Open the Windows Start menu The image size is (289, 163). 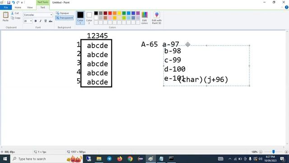[5, 159]
